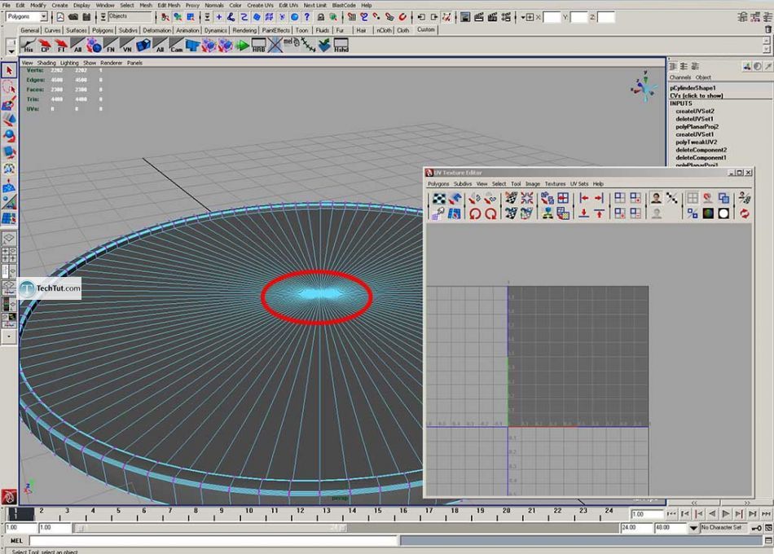Screen dimensions: 774x554
Task: Open Textures menu in UV Texture Editor
Action: [555, 183]
